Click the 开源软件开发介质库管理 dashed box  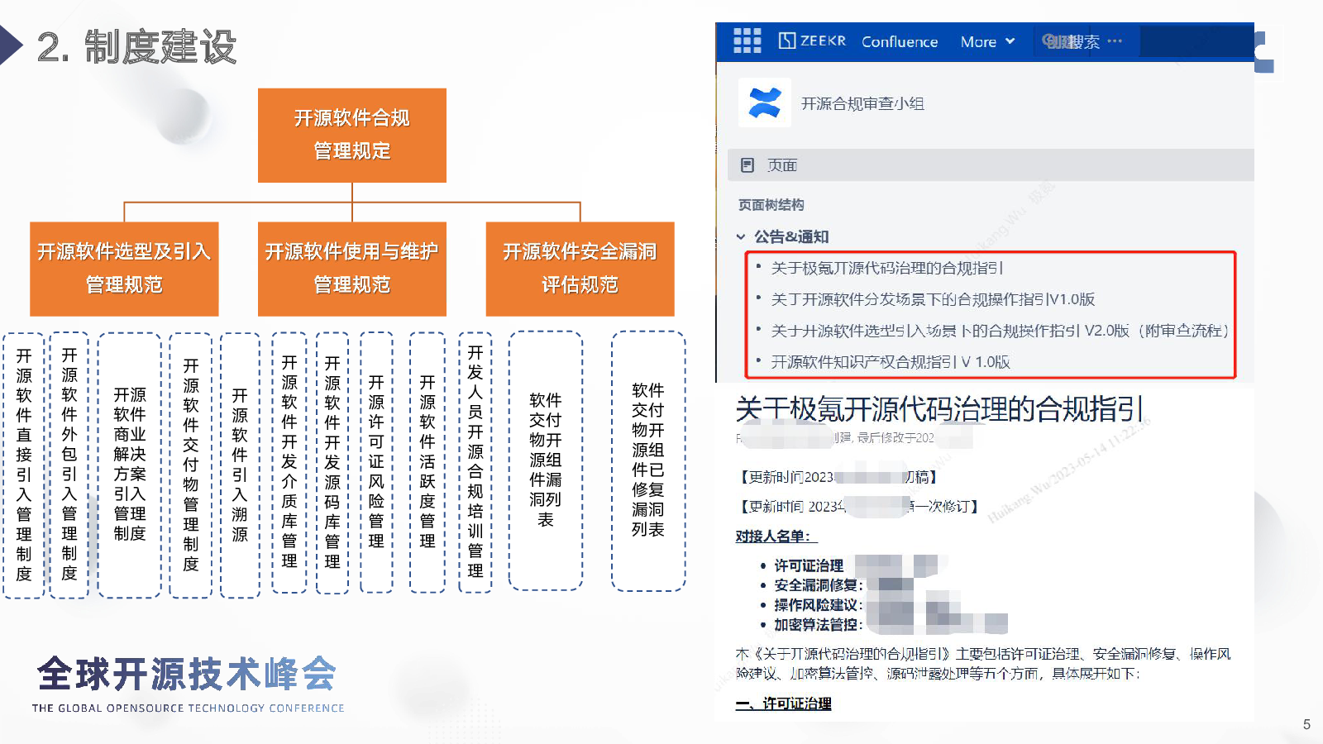(x=289, y=462)
